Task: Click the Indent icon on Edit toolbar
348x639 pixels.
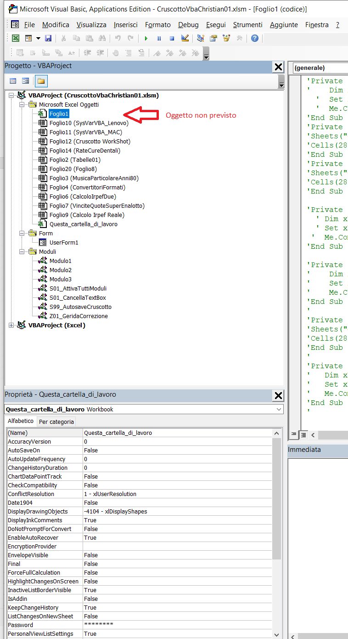Action: tap(87, 53)
